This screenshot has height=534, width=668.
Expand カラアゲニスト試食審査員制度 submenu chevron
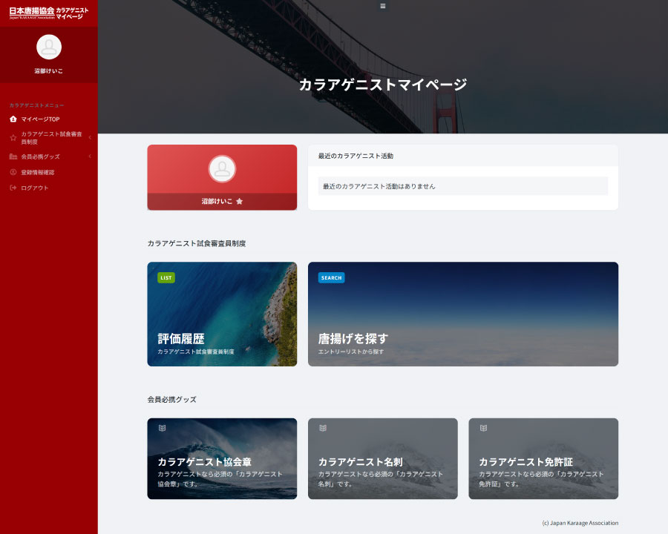click(90, 137)
